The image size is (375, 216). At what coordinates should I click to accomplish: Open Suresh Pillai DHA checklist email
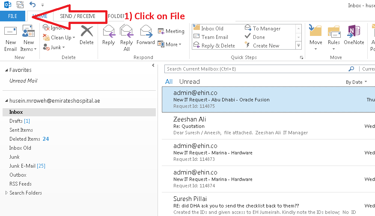tap(268, 204)
